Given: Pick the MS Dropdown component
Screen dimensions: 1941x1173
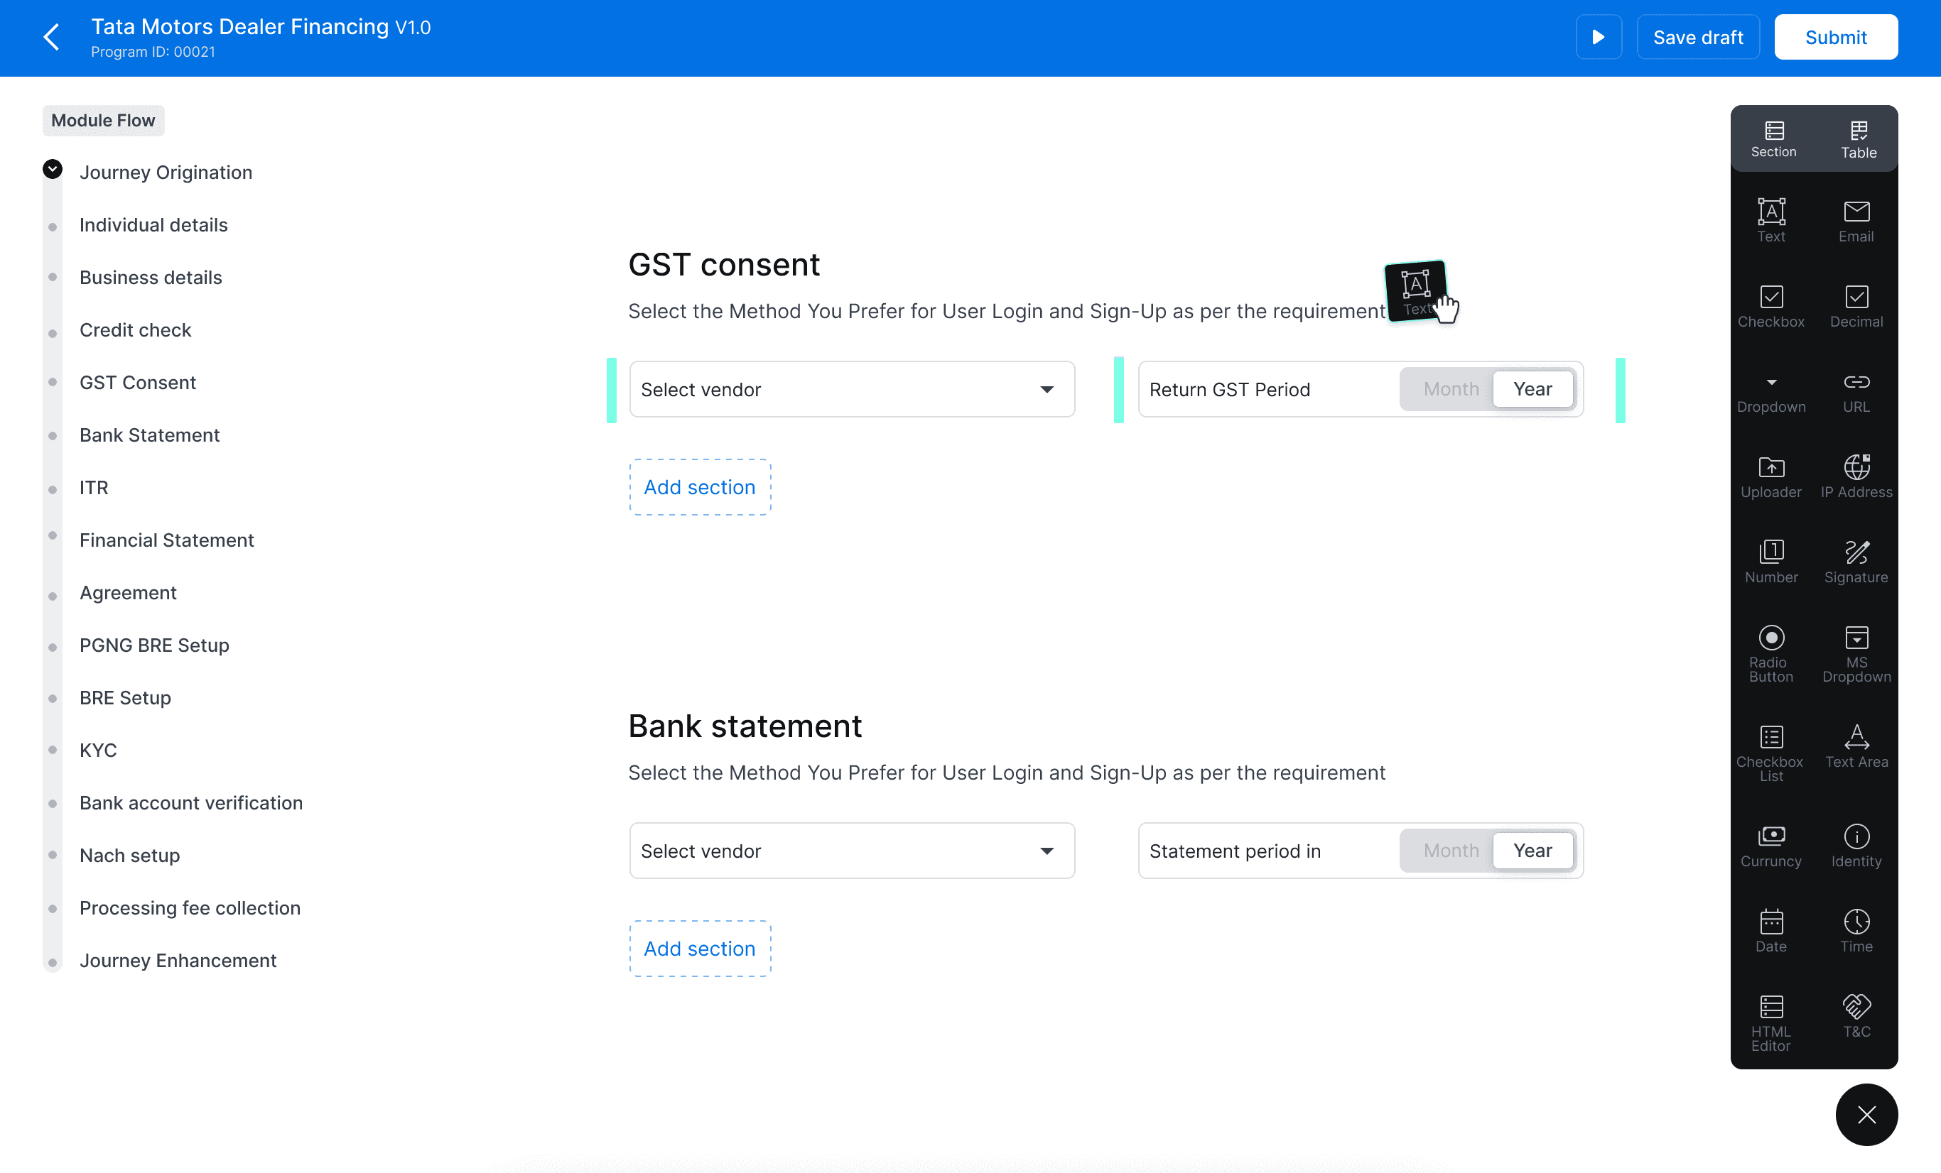Looking at the screenshot, I should click(x=1856, y=653).
